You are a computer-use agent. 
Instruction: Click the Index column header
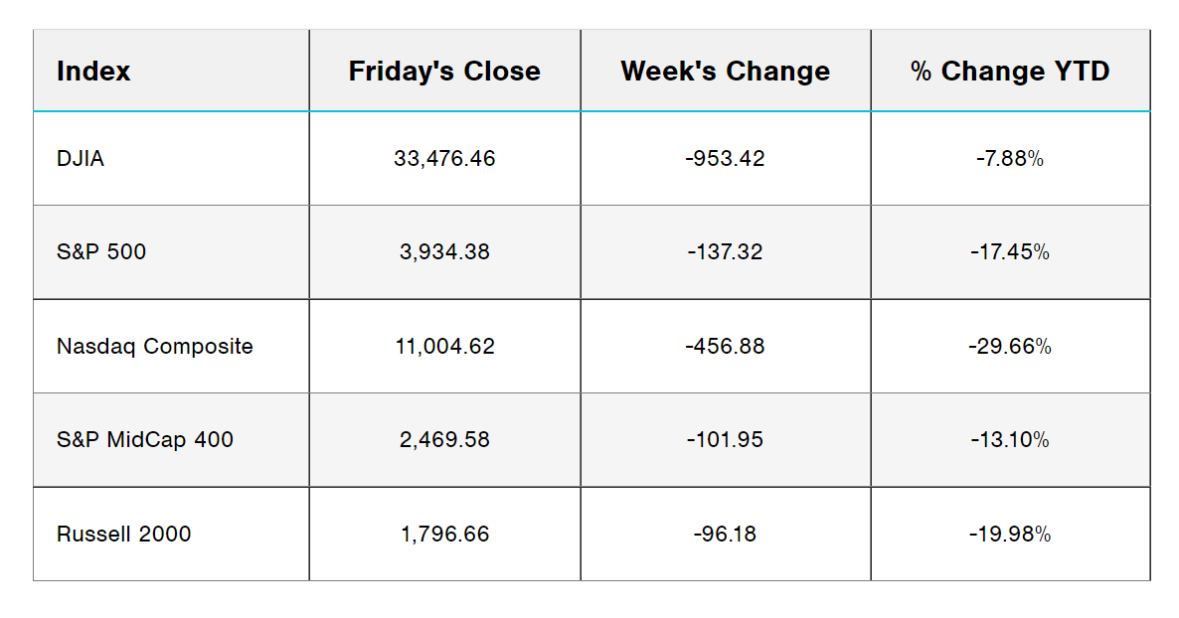pos(93,72)
